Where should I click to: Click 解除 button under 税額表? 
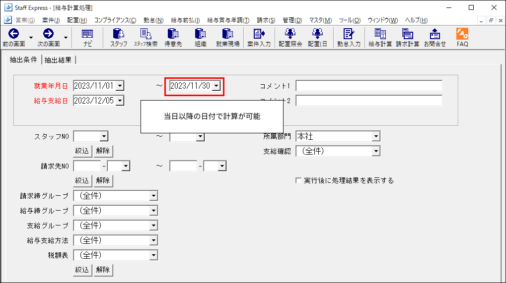[103, 270]
